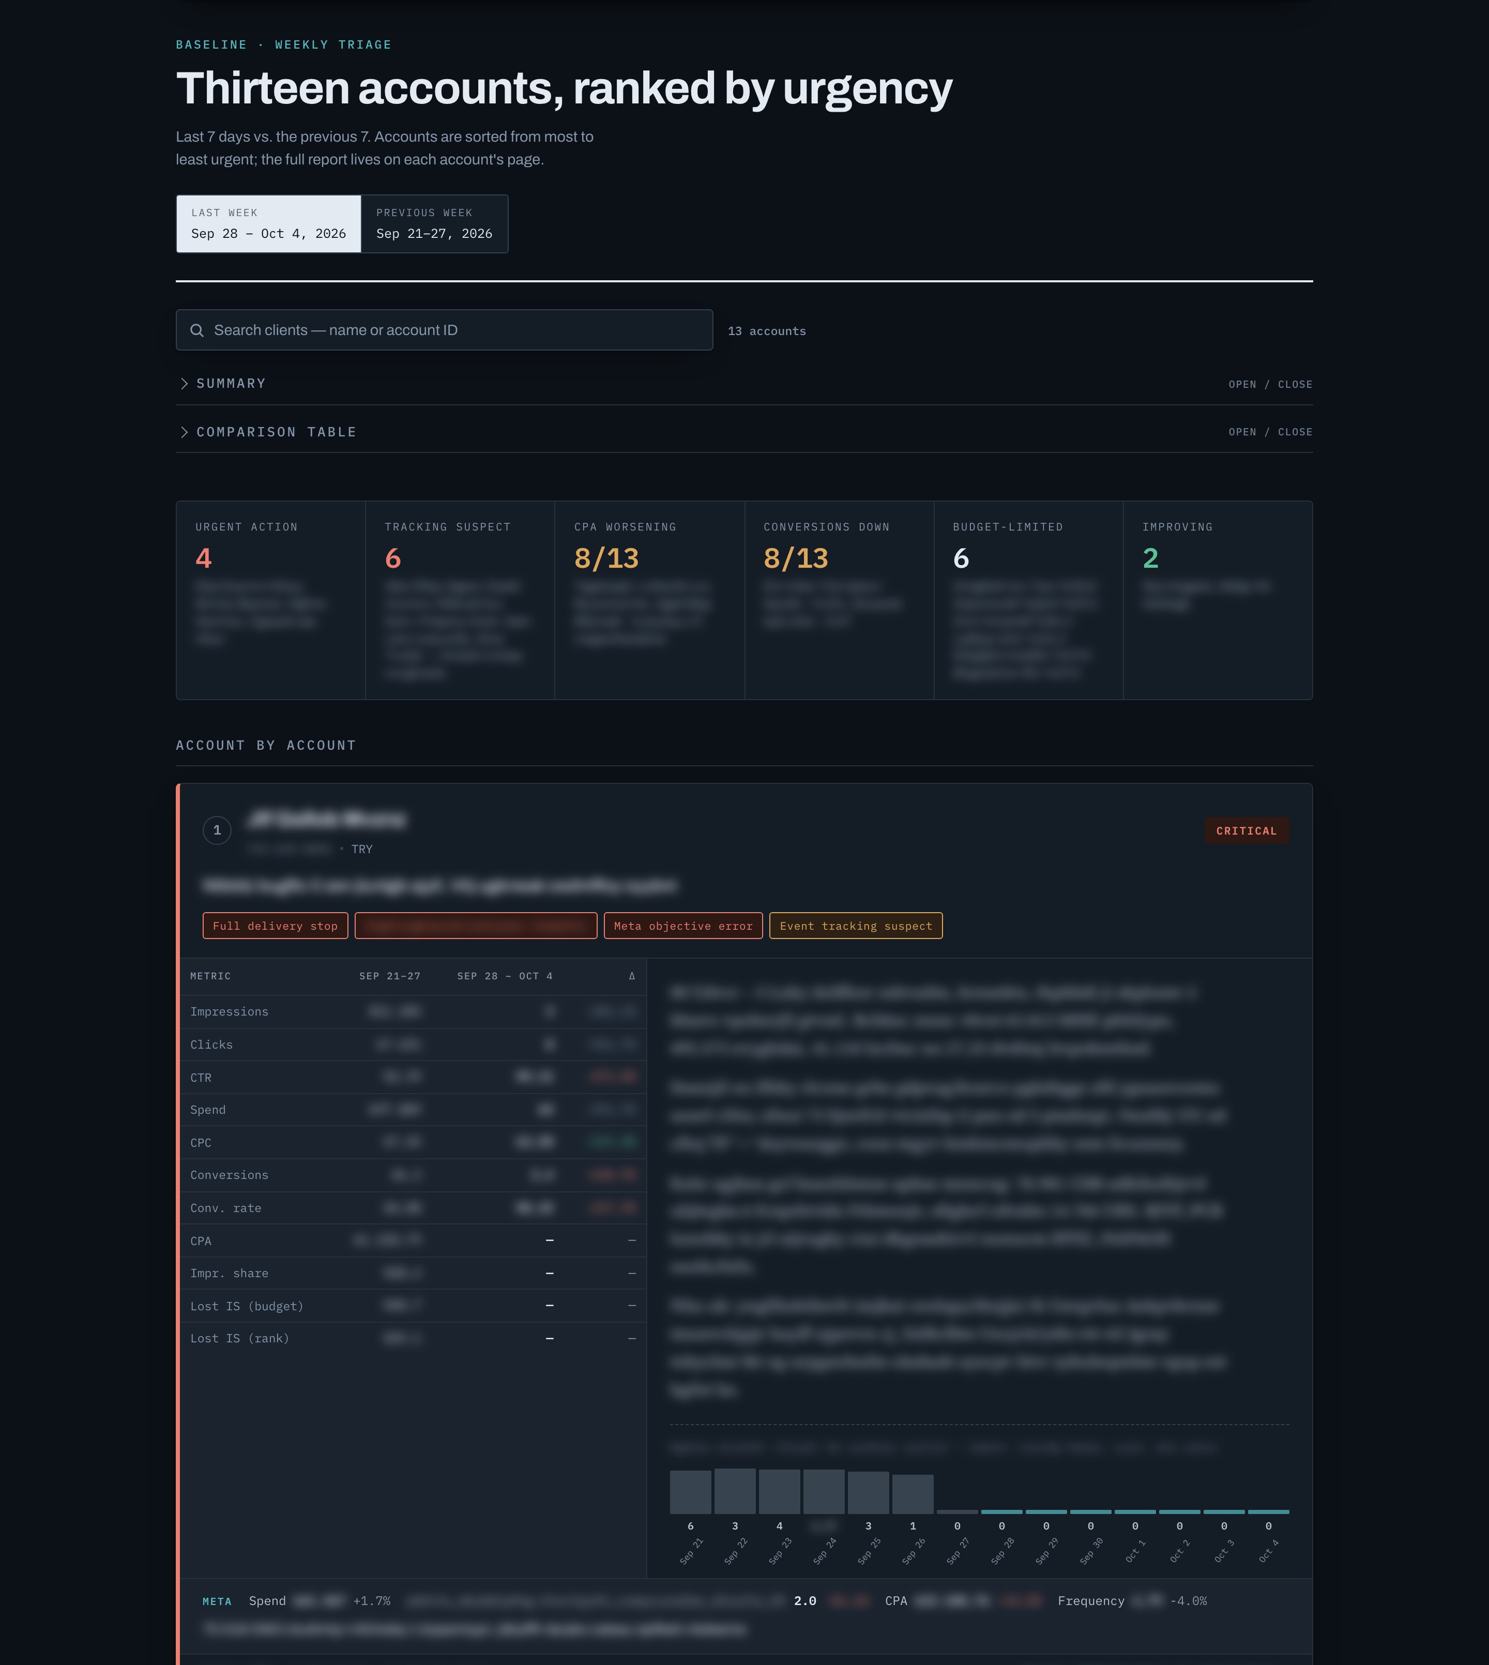Screen dimensions: 1489x1665
Task: Click the CPA metric row
Action: [x=413, y=1241]
